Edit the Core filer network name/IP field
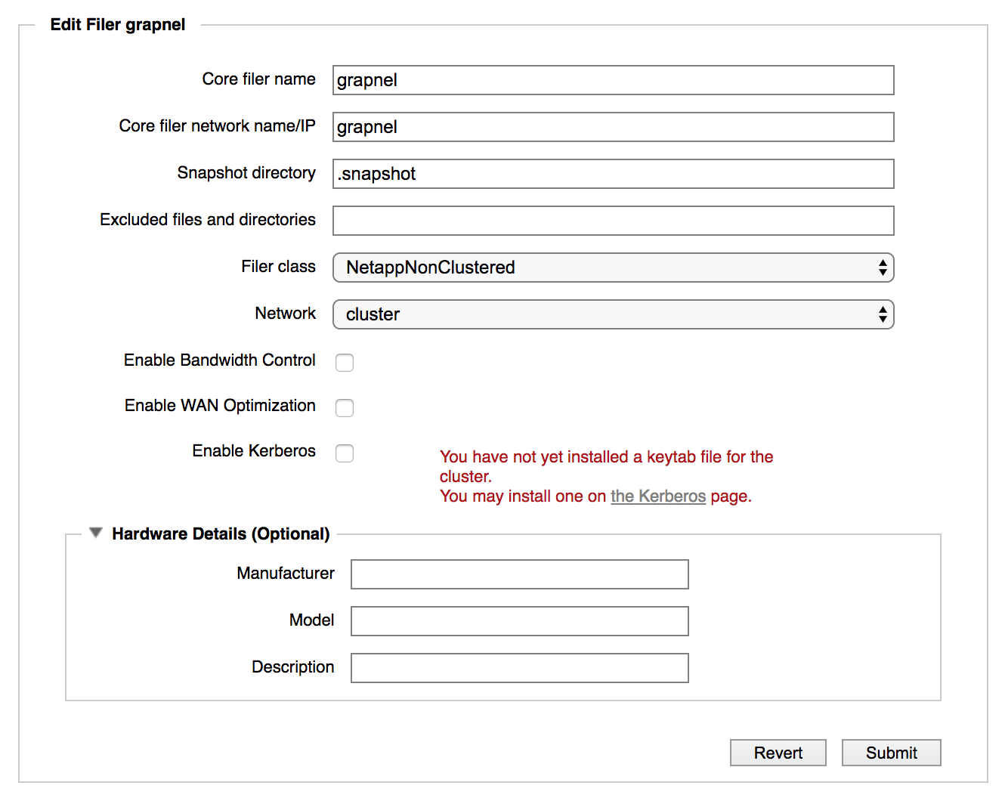The height and width of the screenshot is (798, 1005). tap(614, 127)
